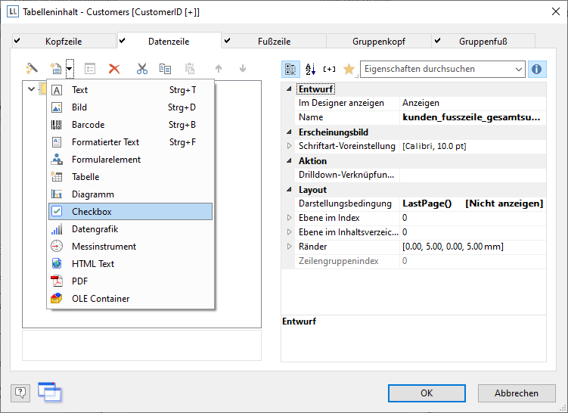Click the star favorites icon
The image size is (568, 413).
point(349,69)
